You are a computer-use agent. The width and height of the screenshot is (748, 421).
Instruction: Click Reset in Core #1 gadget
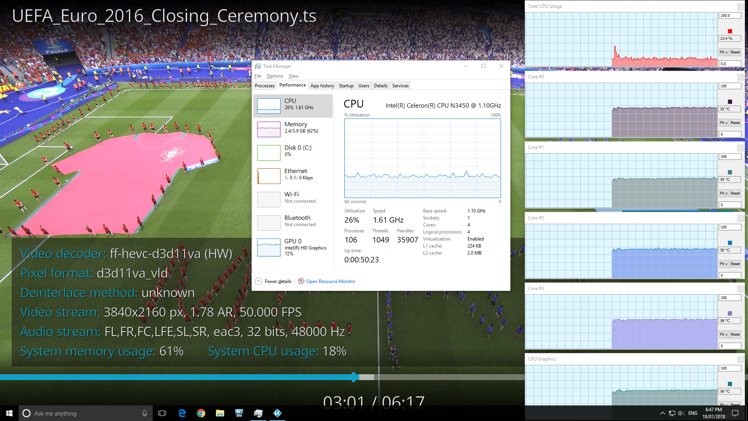click(735, 193)
